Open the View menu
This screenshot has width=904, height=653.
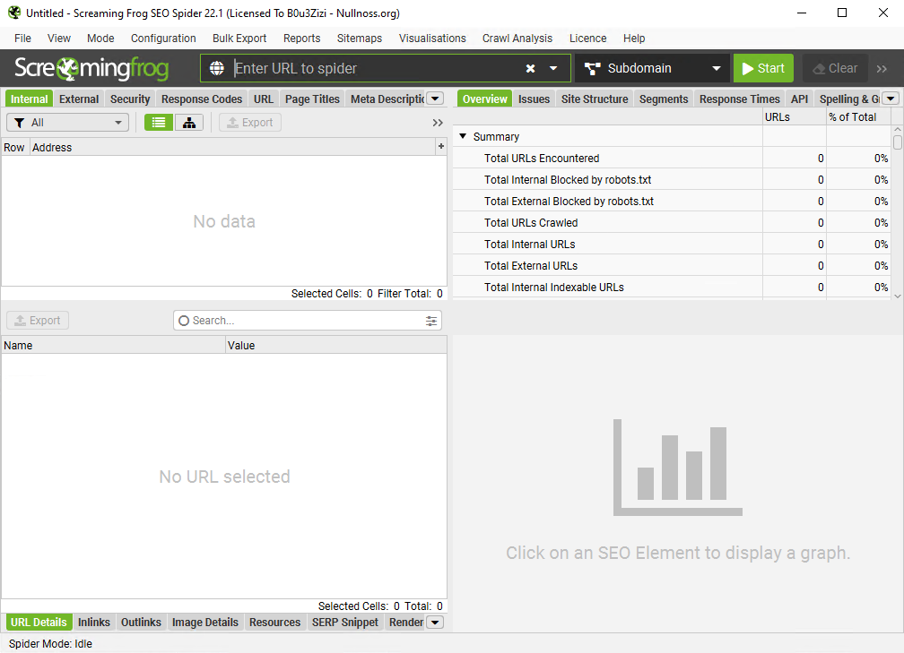tap(59, 38)
